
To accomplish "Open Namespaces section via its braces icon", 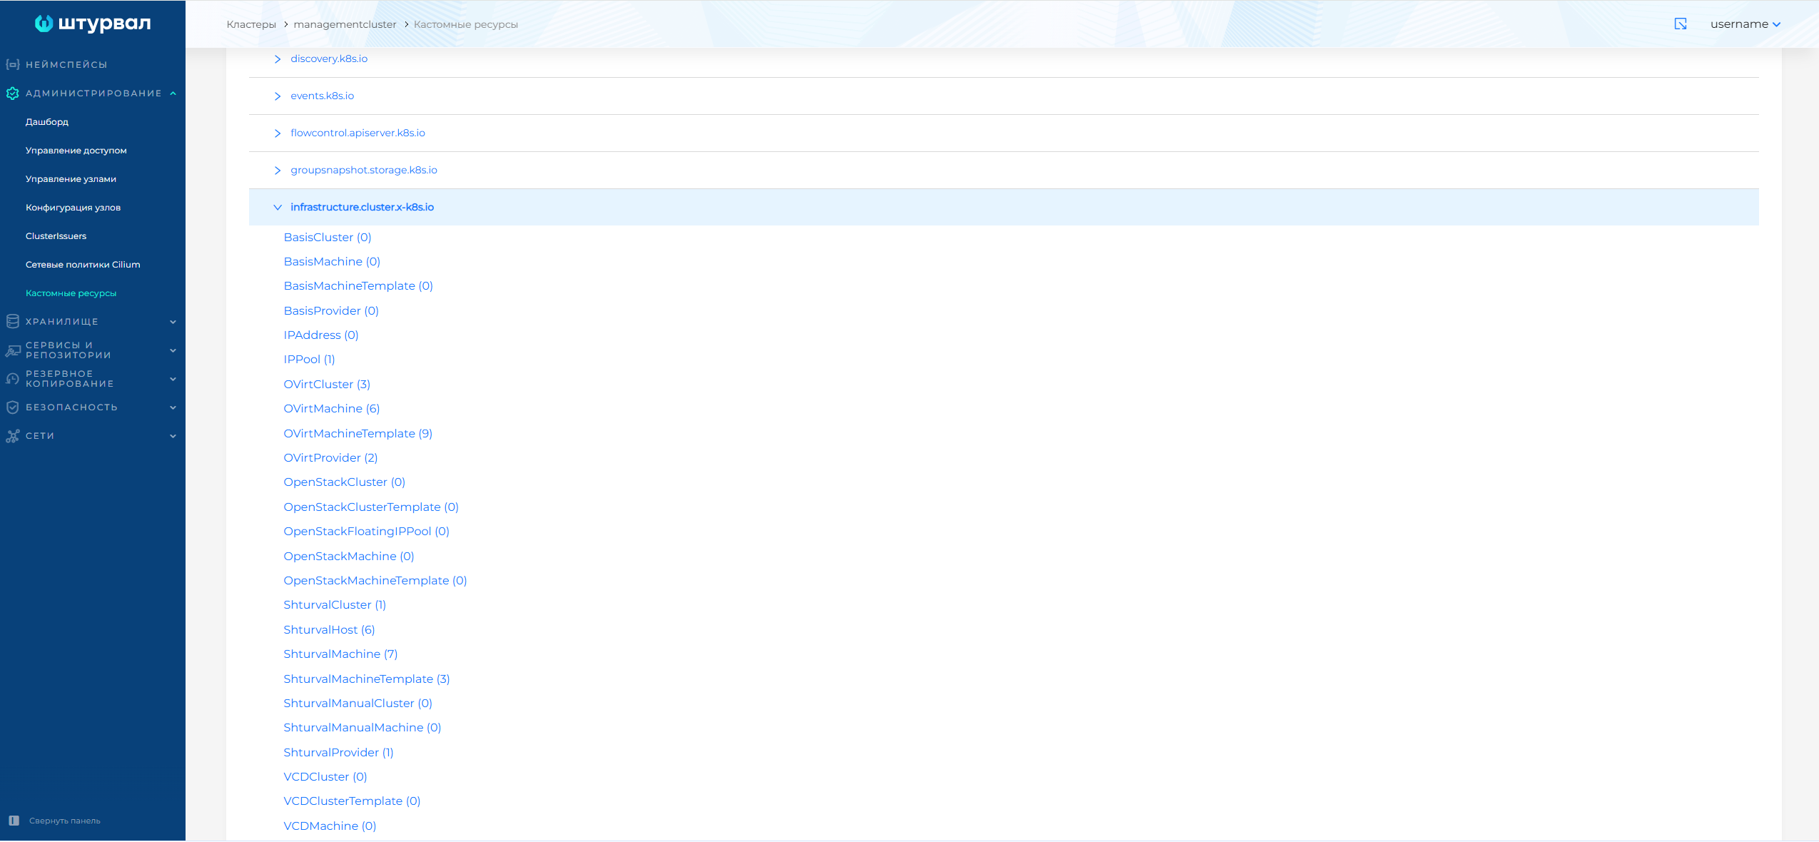I will pyautogui.click(x=12, y=64).
